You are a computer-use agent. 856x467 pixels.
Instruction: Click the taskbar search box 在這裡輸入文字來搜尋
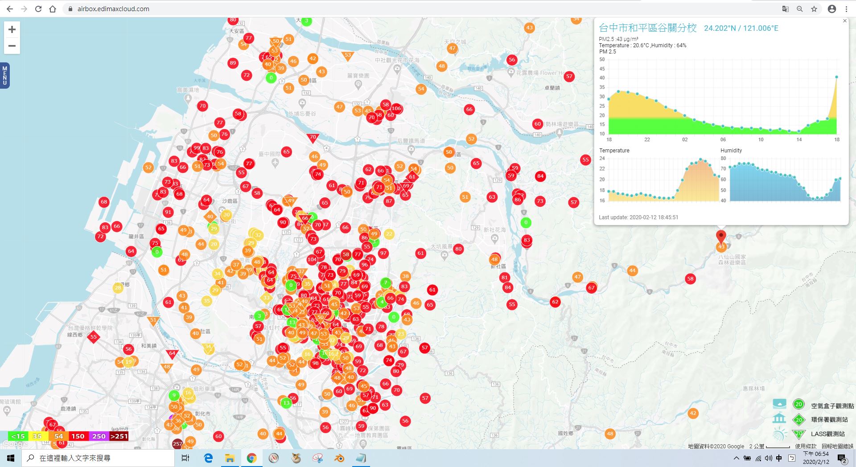point(98,458)
